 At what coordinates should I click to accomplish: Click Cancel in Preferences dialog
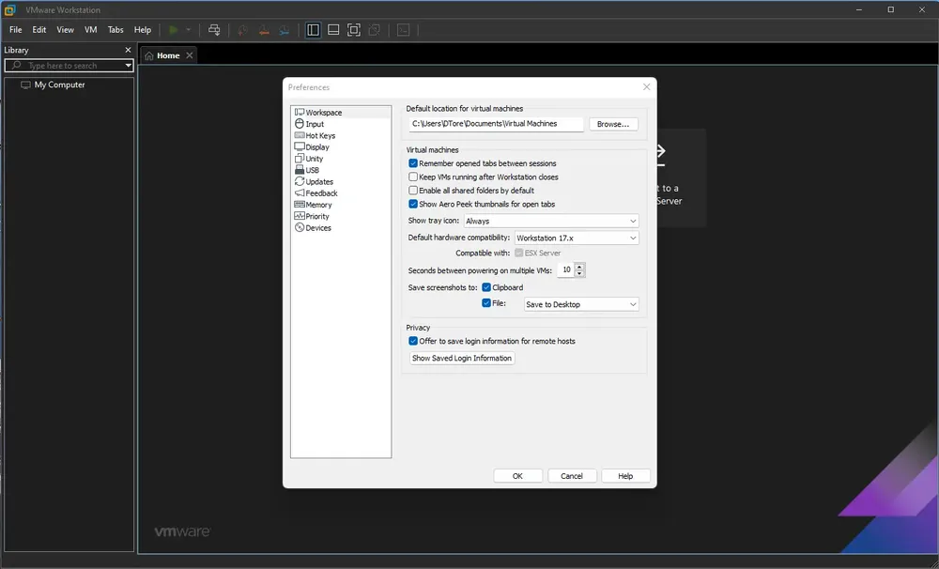pos(571,476)
